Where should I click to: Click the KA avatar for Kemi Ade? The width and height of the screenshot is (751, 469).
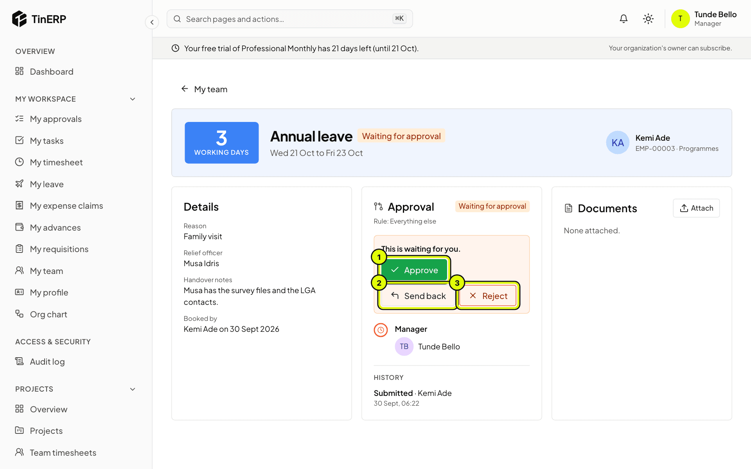point(618,142)
